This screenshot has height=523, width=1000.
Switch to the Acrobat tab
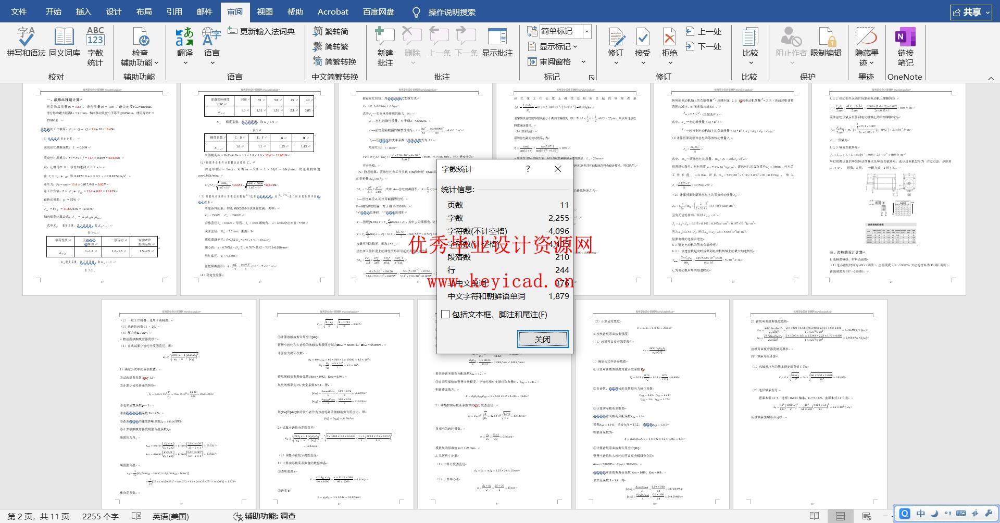[333, 11]
